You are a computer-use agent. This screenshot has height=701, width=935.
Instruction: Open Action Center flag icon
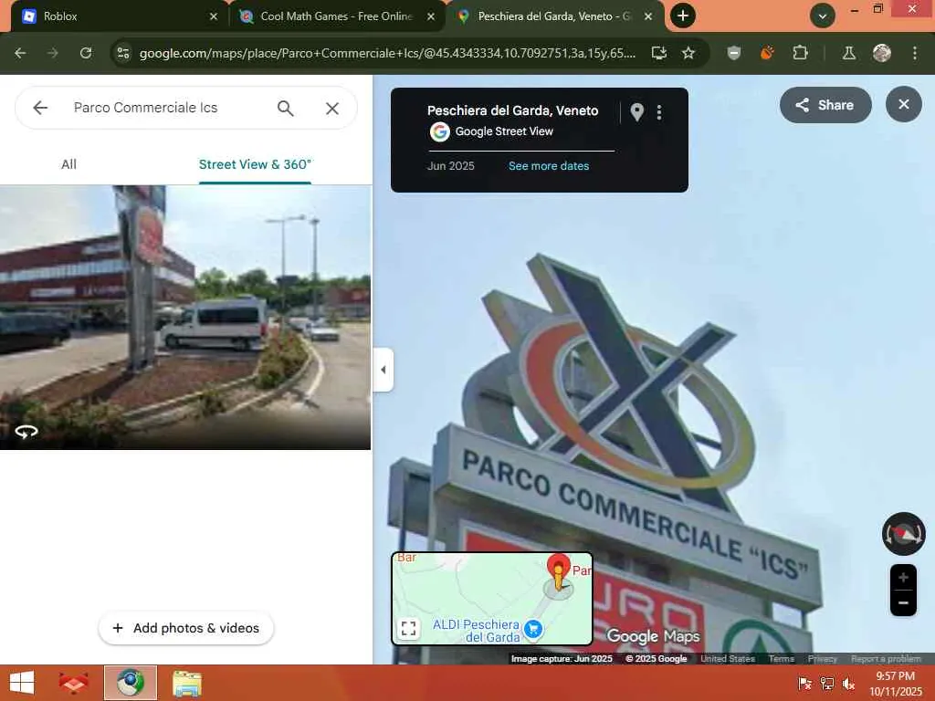click(x=804, y=684)
